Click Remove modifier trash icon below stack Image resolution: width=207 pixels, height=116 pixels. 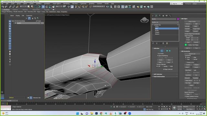163,43
